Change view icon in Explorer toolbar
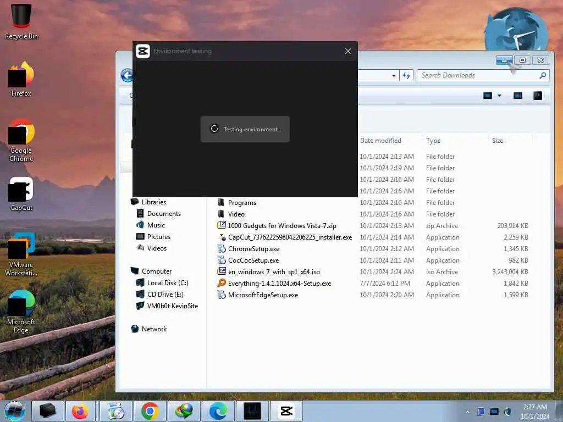 [x=487, y=96]
